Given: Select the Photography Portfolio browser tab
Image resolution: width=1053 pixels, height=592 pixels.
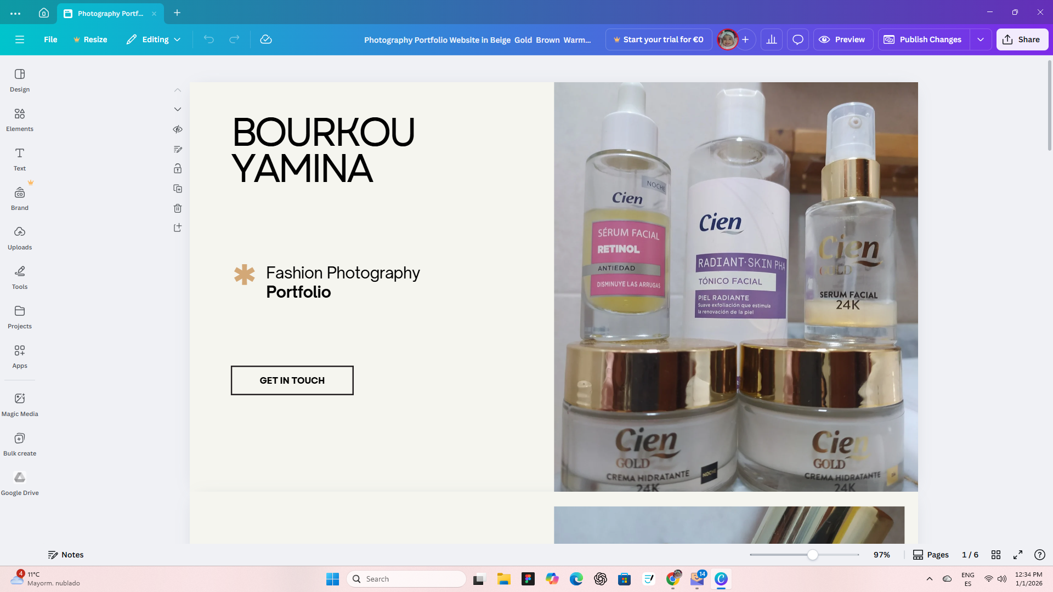Looking at the screenshot, I should (x=110, y=13).
